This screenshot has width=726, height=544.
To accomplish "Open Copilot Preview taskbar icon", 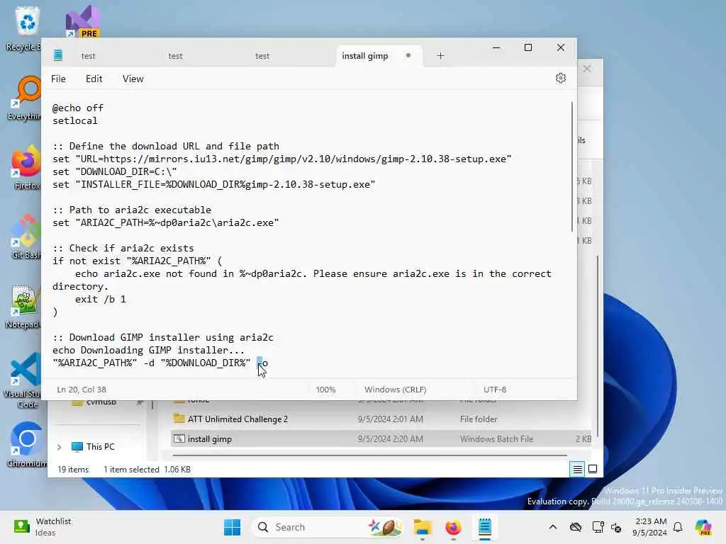I will 703,527.
